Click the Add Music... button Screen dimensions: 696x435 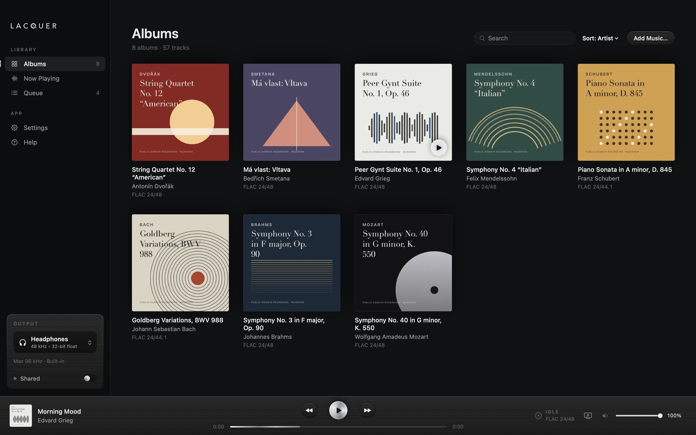click(x=650, y=38)
